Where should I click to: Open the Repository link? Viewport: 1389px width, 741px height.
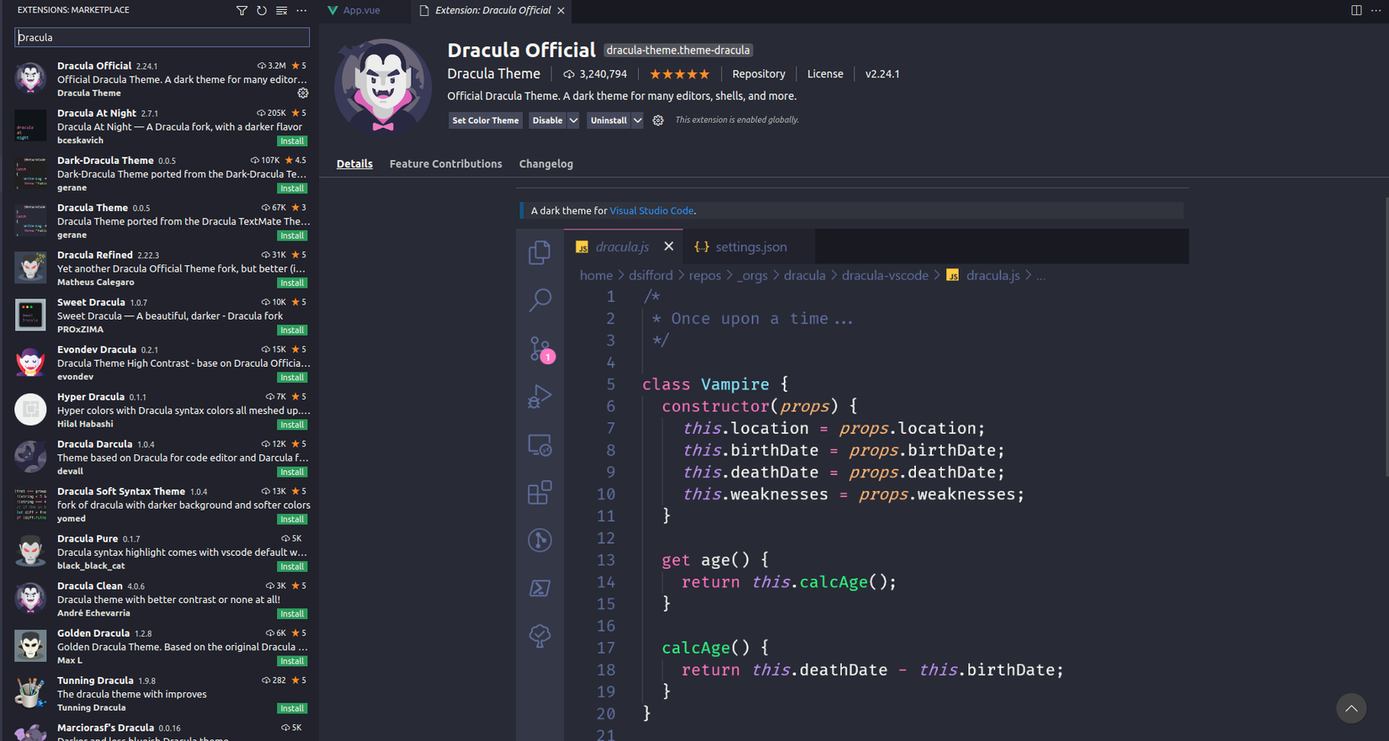click(x=758, y=74)
